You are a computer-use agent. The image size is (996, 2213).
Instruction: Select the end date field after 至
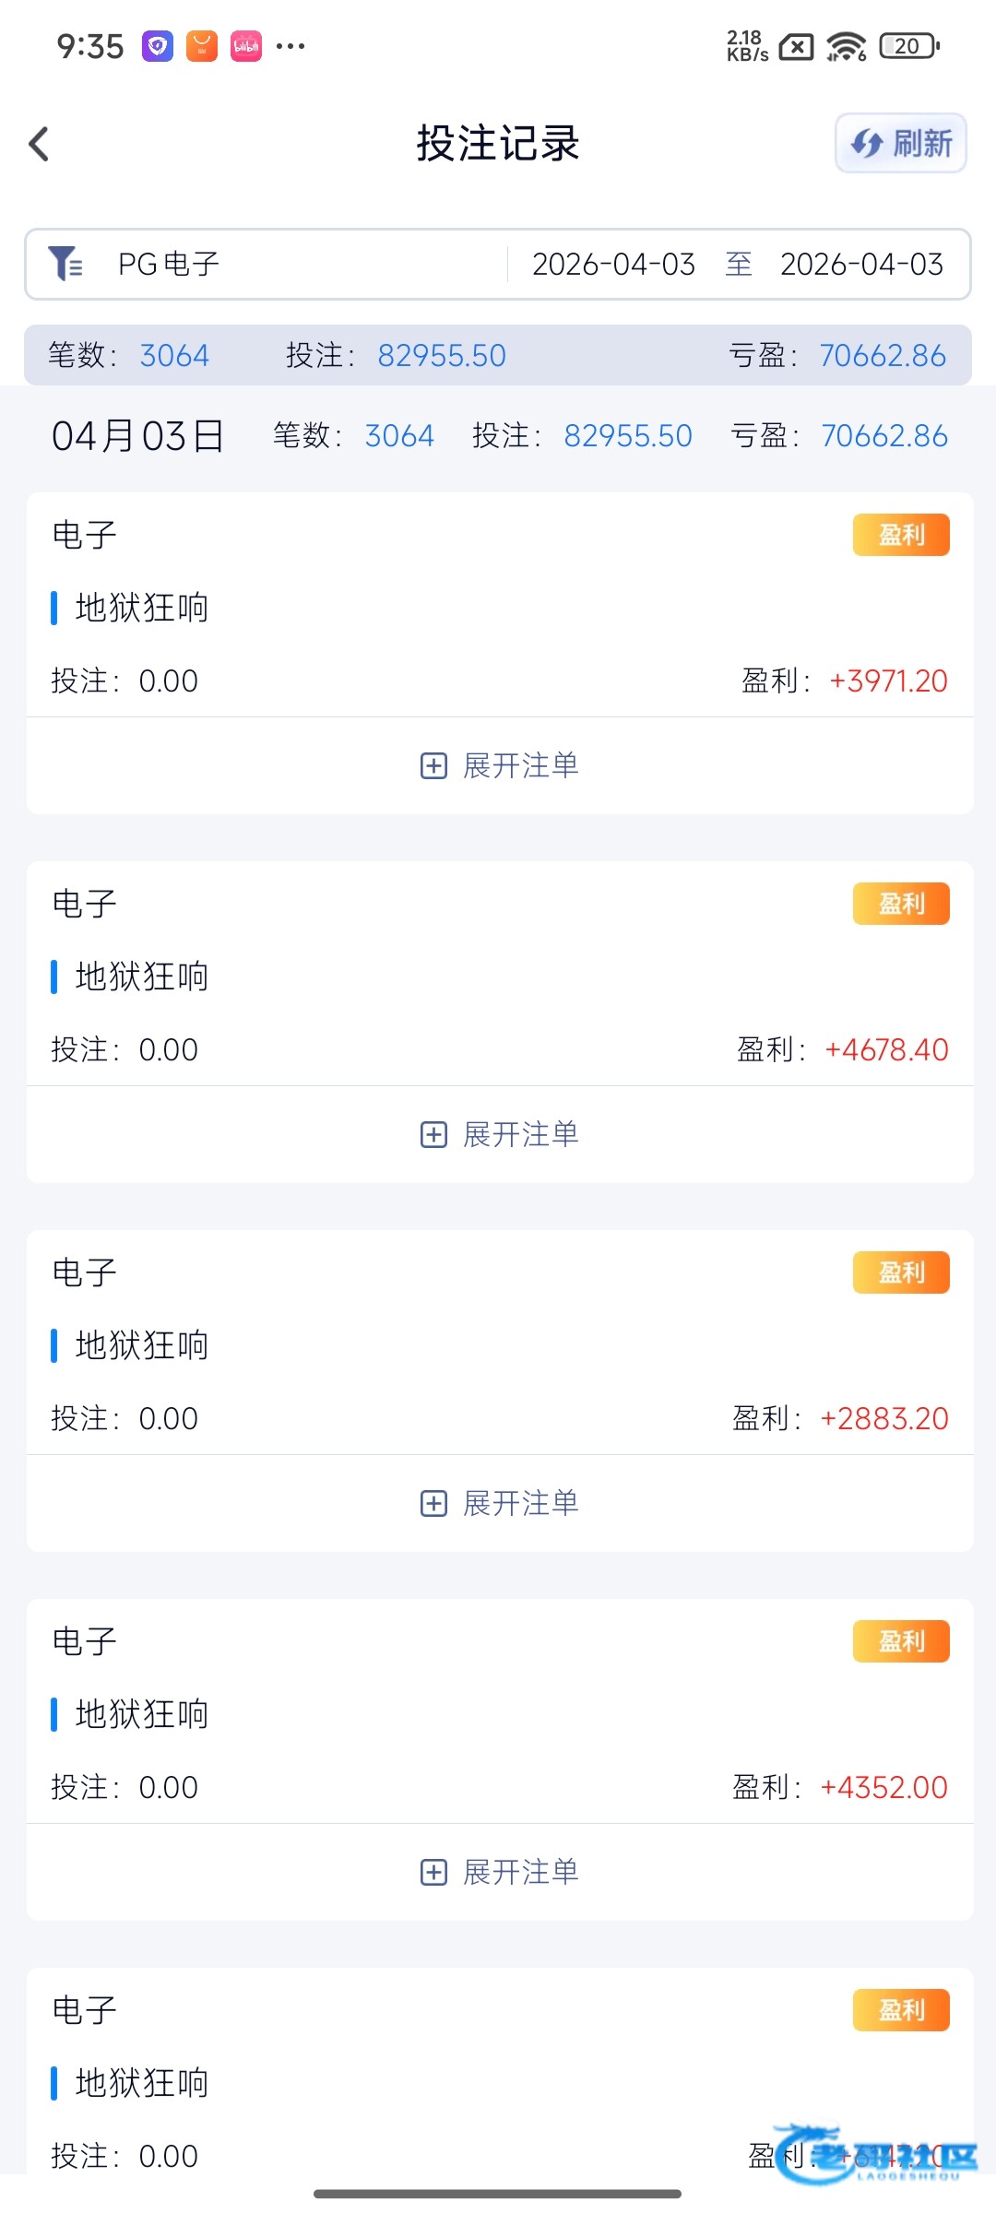coord(861,265)
